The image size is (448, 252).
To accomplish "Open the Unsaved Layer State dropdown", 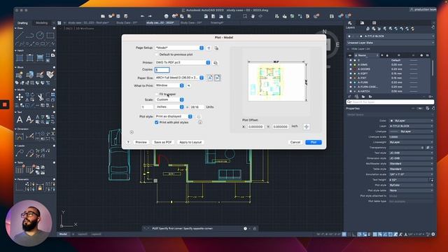I will coord(391,43).
